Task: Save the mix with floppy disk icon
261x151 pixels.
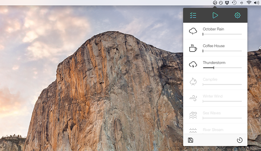Action: click(190, 140)
